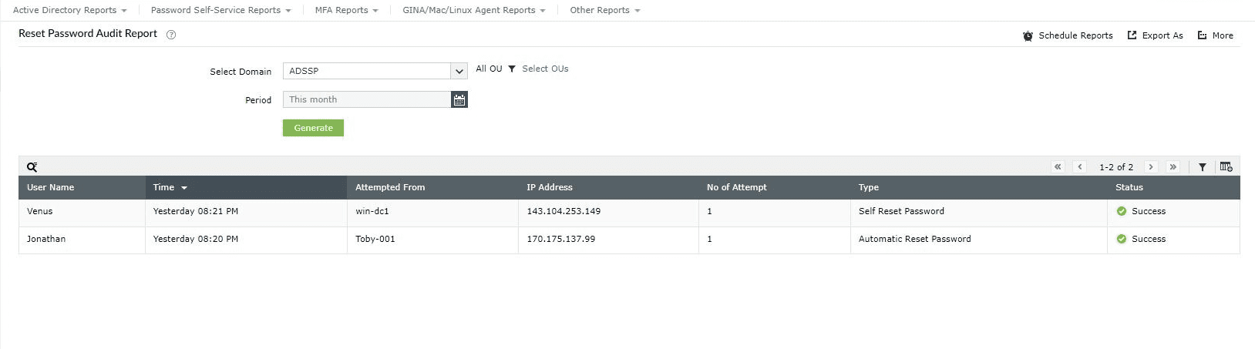Jump to the first results page
1255x349 pixels.
1058,167
